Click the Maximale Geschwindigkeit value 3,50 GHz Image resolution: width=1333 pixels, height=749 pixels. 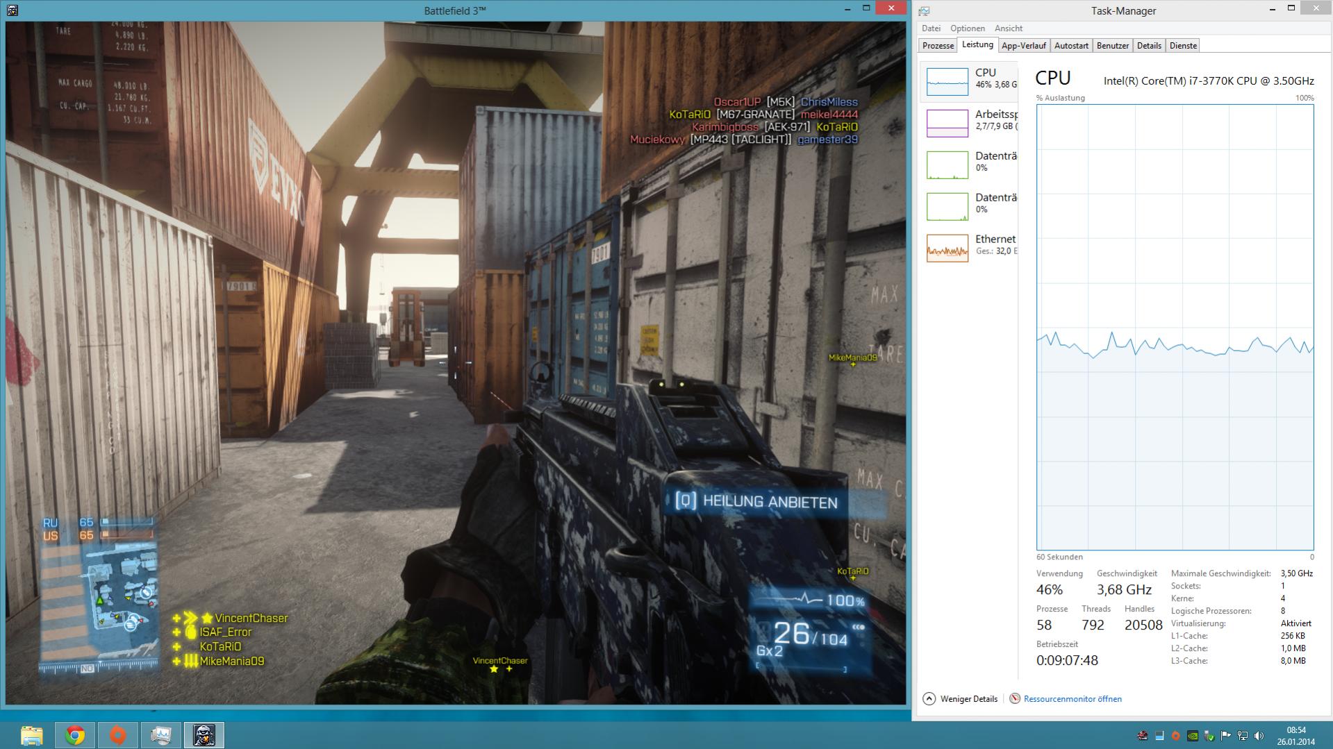(x=1296, y=573)
